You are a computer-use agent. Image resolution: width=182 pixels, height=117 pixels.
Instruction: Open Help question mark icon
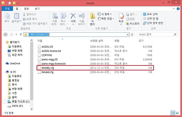coord(178,9)
